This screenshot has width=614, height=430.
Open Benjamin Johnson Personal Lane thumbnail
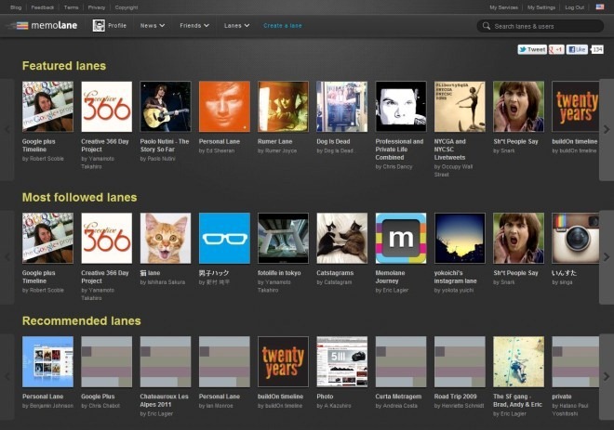pos(47,361)
